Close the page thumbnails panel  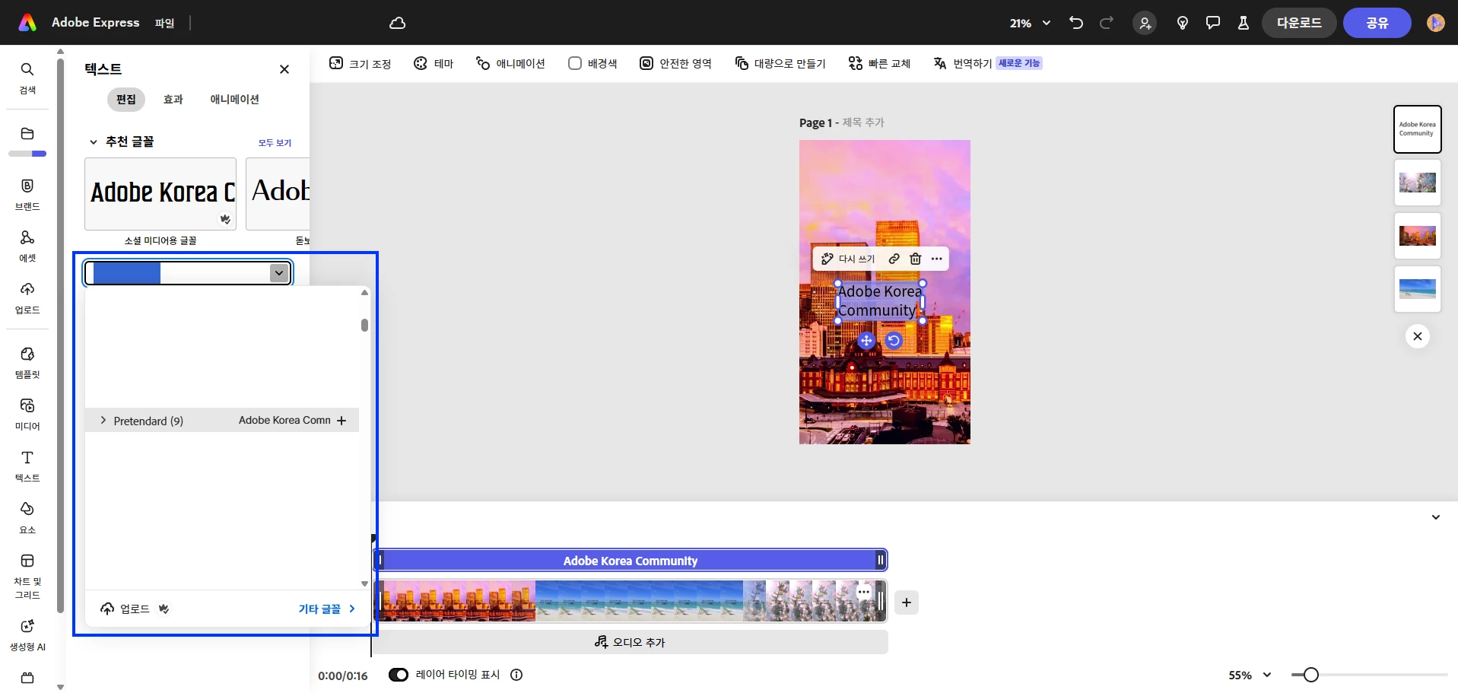pyautogui.click(x=1417, y=336)
